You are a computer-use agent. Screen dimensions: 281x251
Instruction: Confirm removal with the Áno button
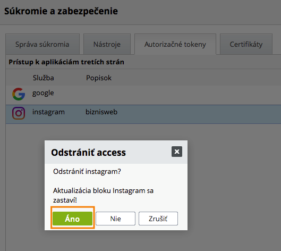tap(72, 219)
